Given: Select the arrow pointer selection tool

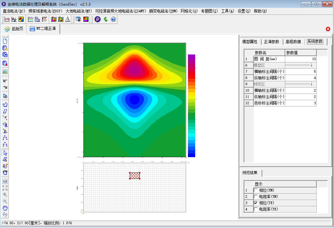Looking at the screenshot, I should pos(5,153).
